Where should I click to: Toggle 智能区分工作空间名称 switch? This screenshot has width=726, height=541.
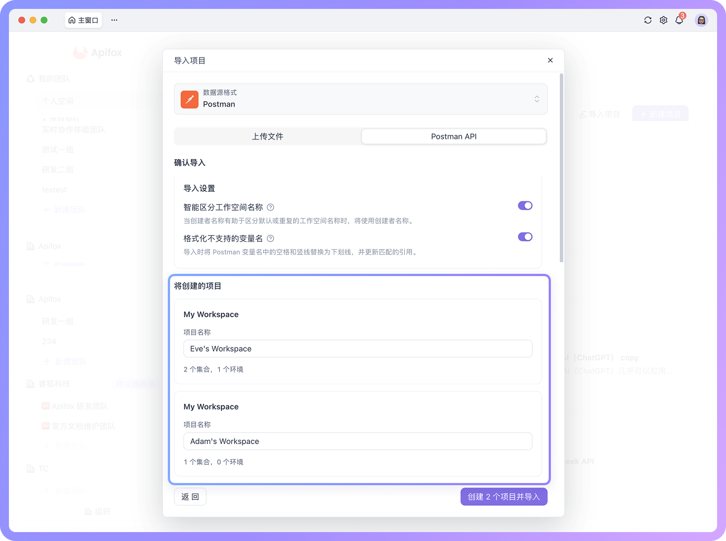[x=525, y=206]
